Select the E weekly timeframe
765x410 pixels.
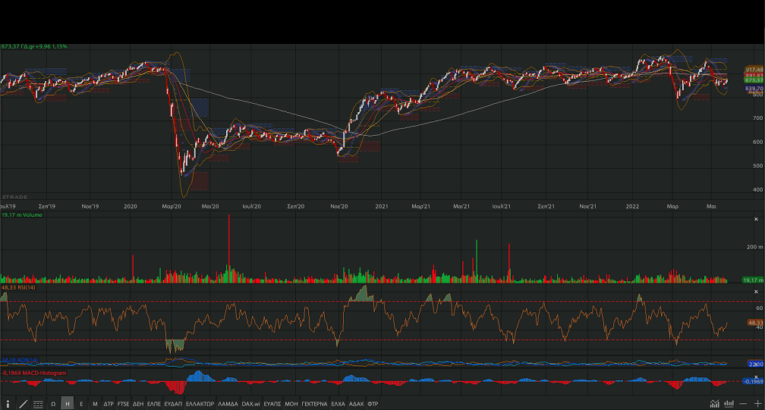tap(81, 404)
